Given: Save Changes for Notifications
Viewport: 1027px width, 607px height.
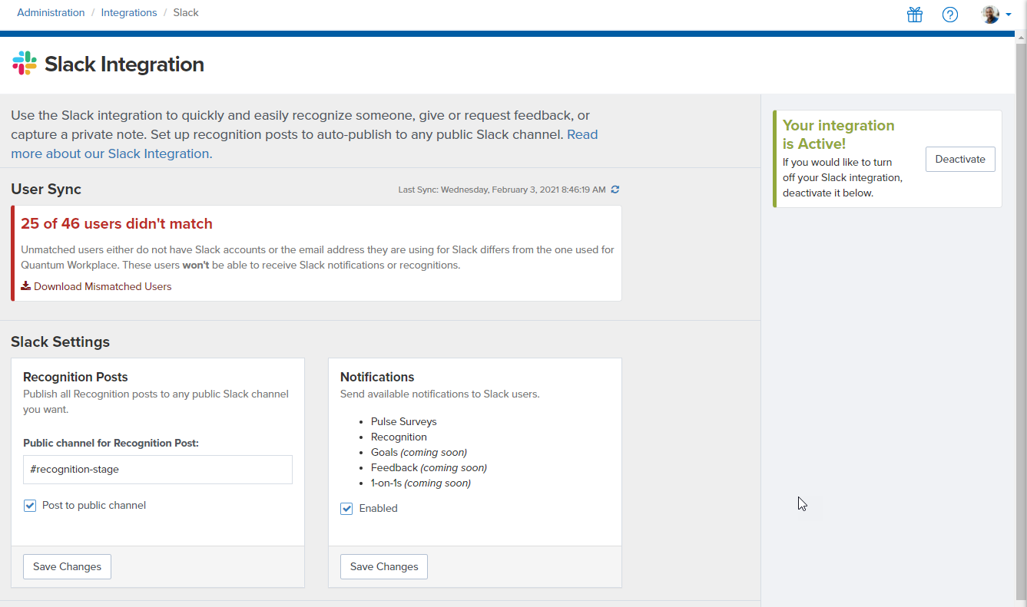Looking at the screenshot, I should pos(384,566).
